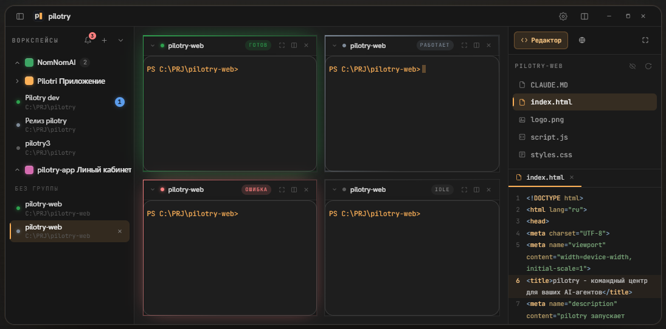Refresh the PILOTRY-WEB file list

coord(648,66)
